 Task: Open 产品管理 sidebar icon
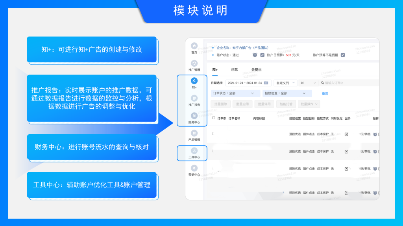click(x=194, y=133)
